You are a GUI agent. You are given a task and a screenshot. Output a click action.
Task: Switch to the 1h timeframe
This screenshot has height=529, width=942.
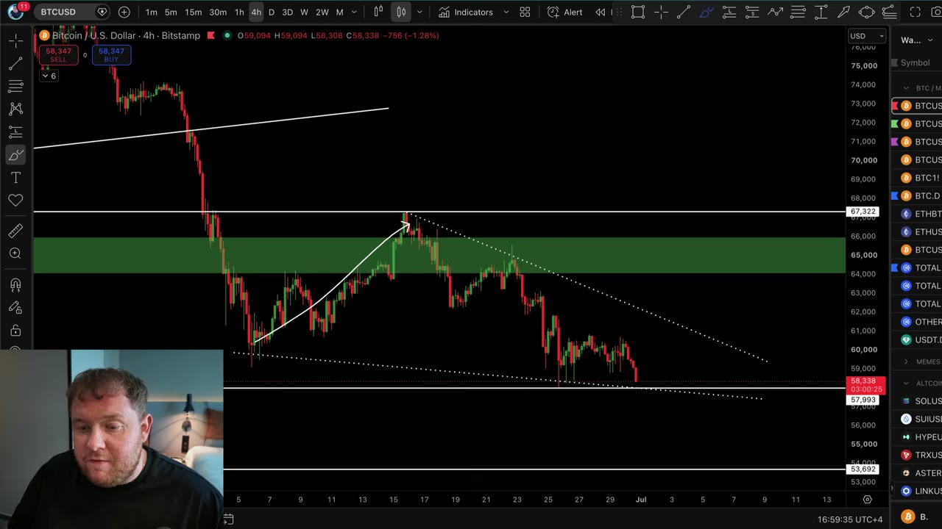pyautogui.click(x=239, y=12)
